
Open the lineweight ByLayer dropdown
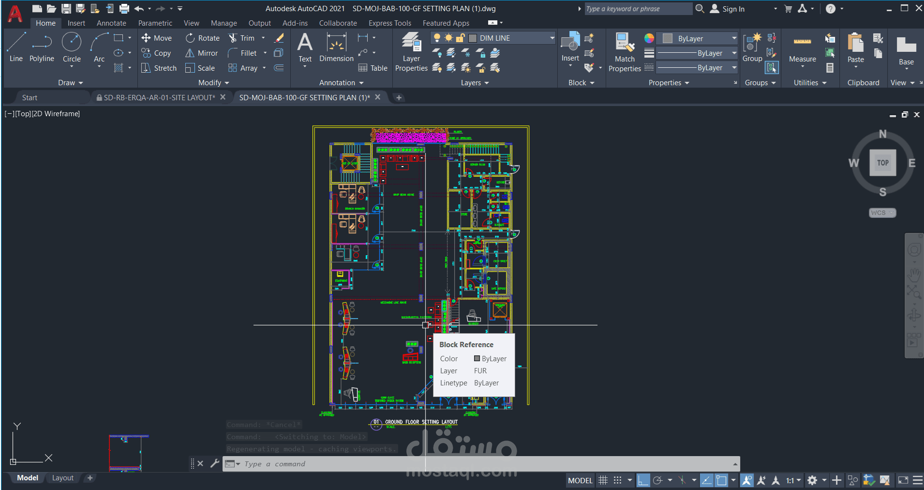click(734, 53)
